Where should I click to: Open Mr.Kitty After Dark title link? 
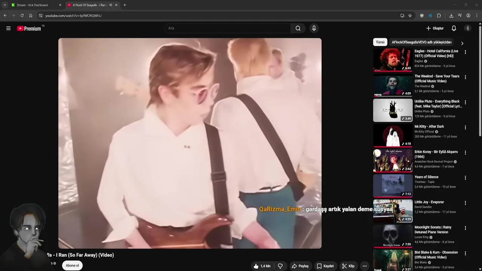tap(429, 126)
